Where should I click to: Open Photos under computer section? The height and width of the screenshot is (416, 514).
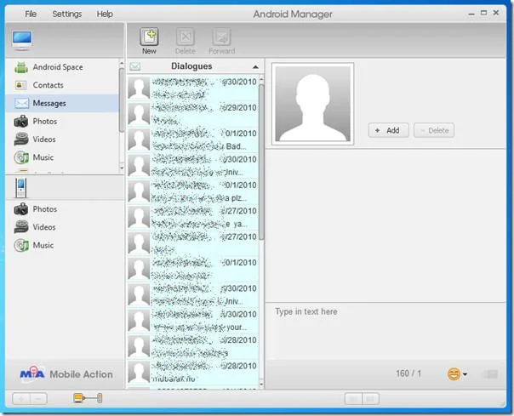click(x=62, y=122)
